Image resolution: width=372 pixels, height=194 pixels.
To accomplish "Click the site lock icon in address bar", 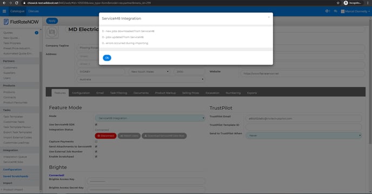I will click(x=24, y=3).
